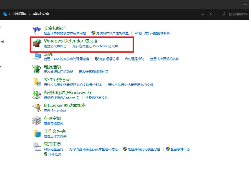The image size is (251, 187).
Task: Open 查看事件日志 link
Action: click(180, 149)
